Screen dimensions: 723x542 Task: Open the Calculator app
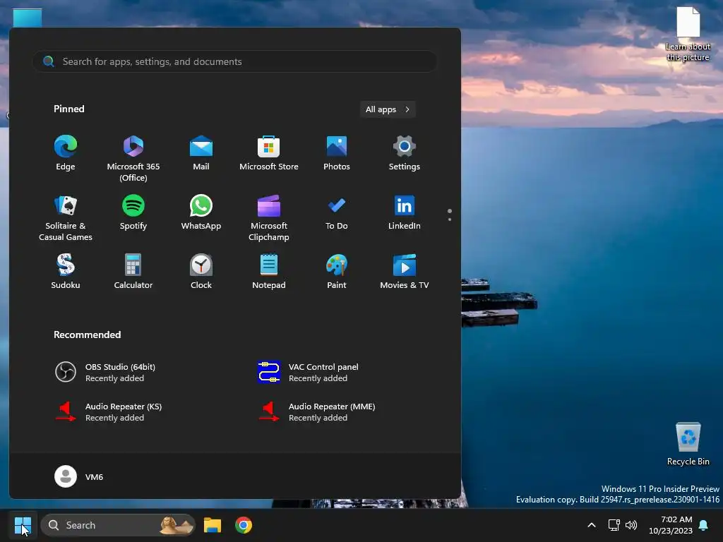133,272
